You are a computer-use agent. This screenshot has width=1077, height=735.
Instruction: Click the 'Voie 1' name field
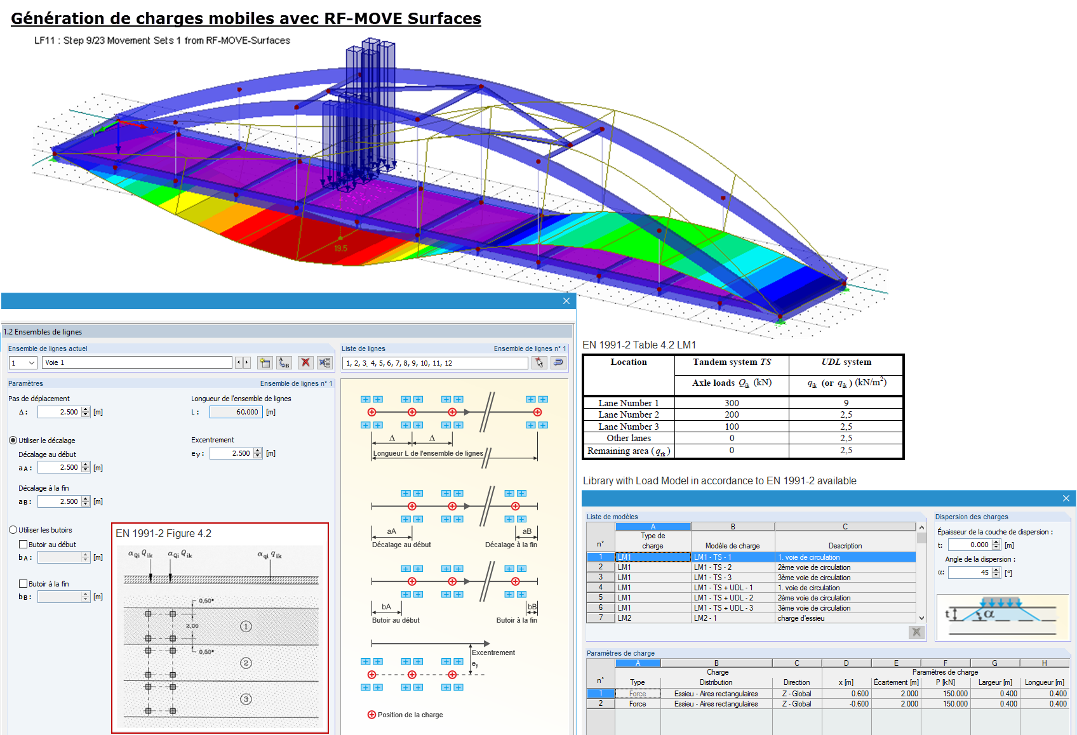[x=137, y=362]
